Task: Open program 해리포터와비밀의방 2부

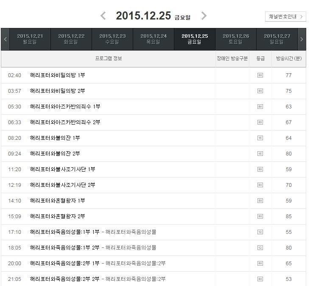Action: pyautogui.click(x=58, y=91)
